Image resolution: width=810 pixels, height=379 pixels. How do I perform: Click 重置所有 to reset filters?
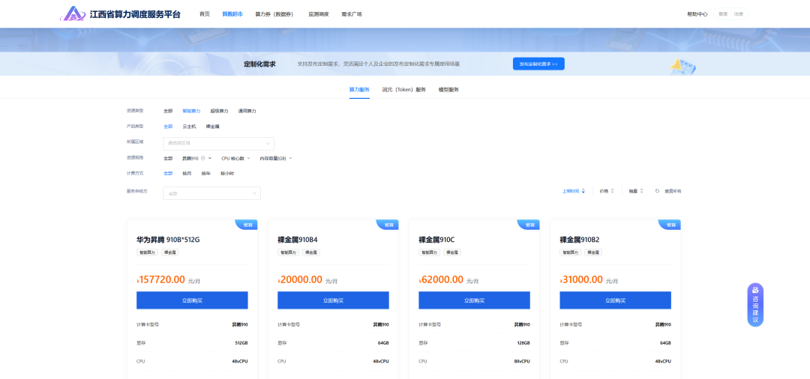tap(673, 191)
